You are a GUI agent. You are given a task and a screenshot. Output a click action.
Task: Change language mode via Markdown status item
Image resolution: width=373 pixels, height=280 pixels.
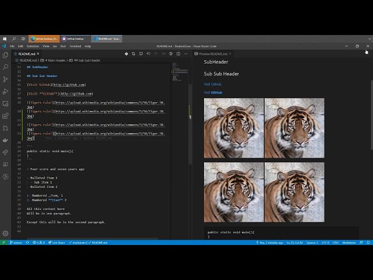[349, 243]
